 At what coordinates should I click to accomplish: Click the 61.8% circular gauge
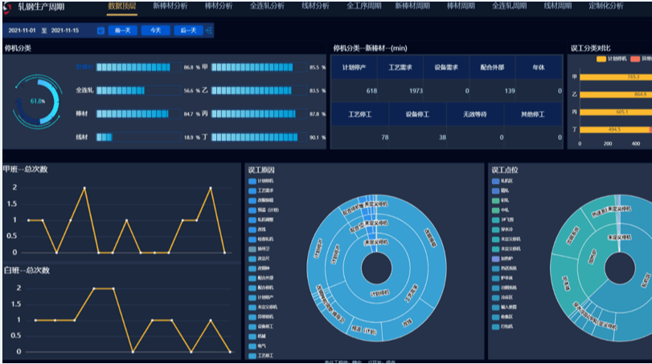[38, 102]
